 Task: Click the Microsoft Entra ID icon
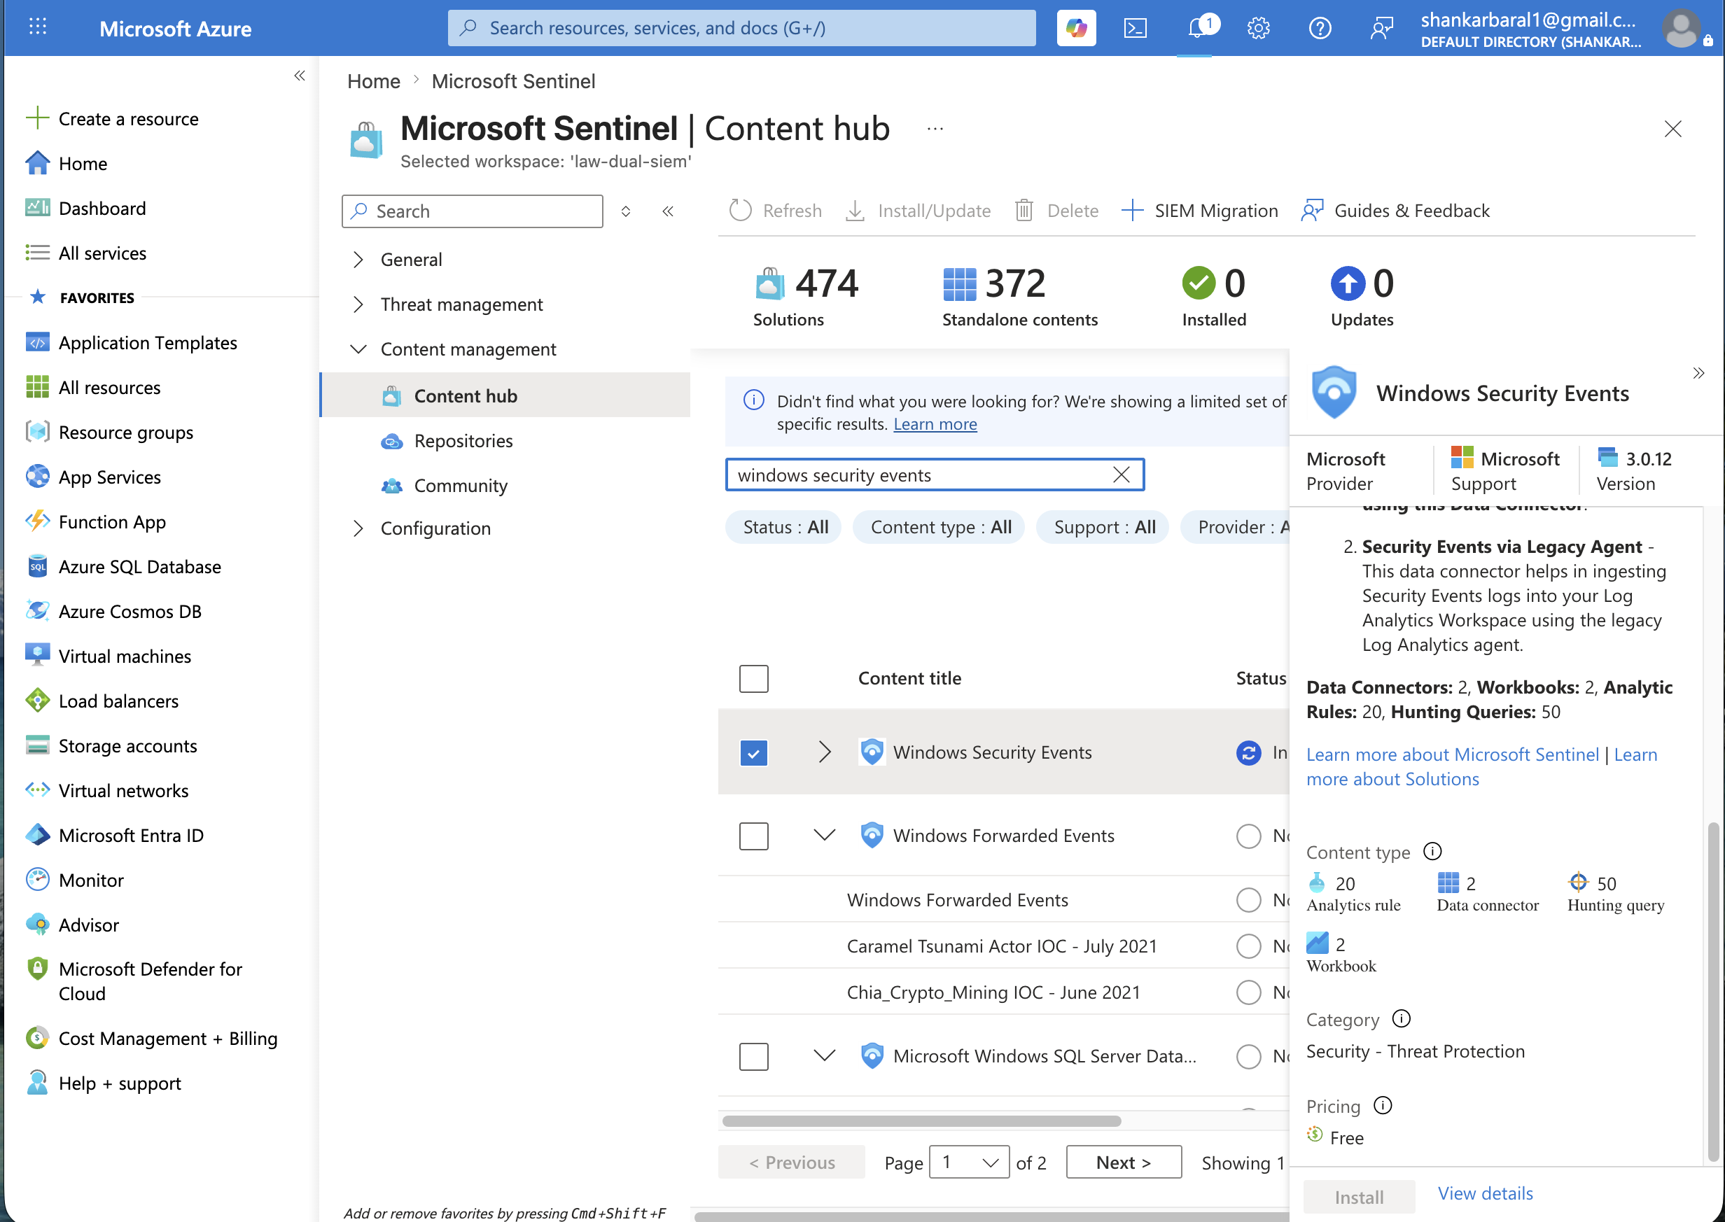(37, 834)
